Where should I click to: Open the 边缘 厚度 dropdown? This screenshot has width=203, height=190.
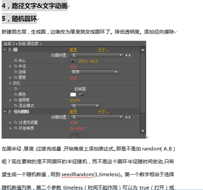(x=94, y=72)
